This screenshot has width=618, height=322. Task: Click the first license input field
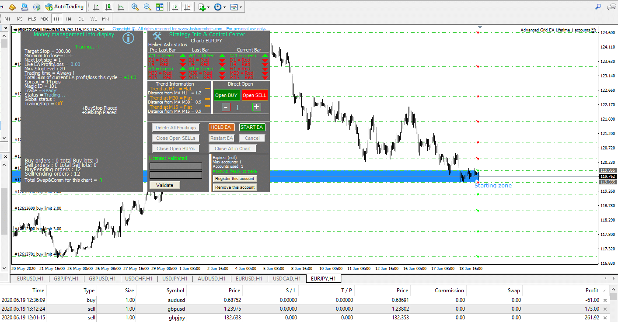pos(176,166)
